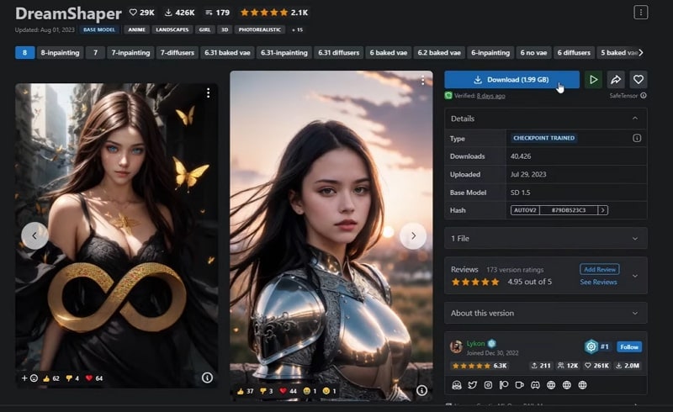The height and width of the screenshot is (412, 673).
Task: Select version 7 tab
Action: pos(95,53)
